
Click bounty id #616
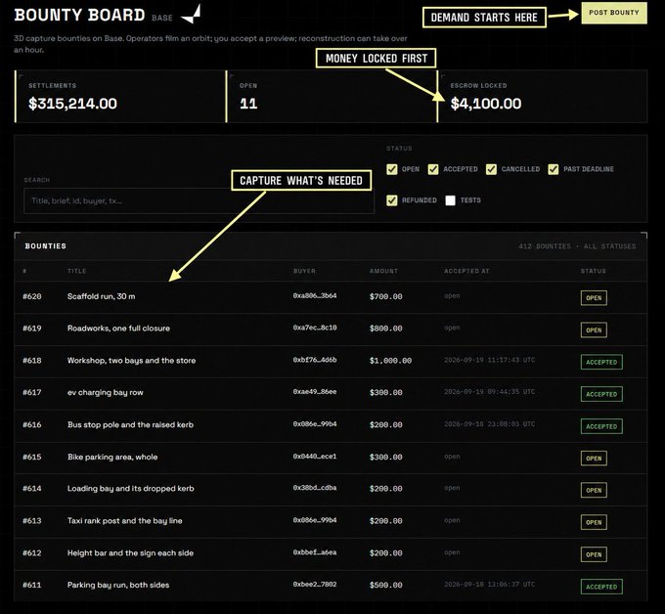[x=32, y=425]
